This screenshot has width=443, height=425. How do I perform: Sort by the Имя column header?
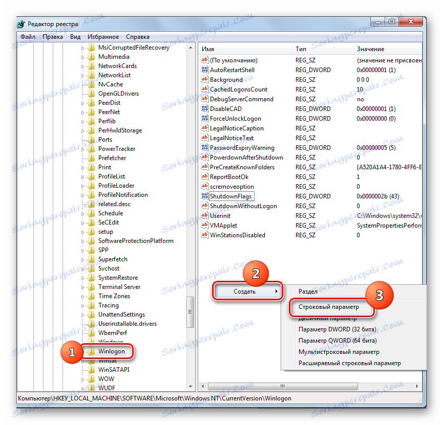tap(245, 49)
